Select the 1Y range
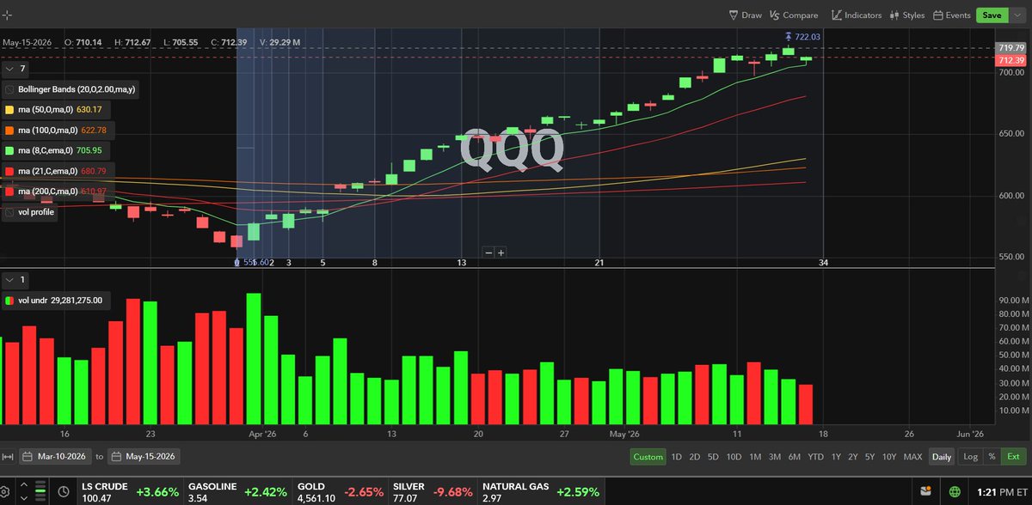Screen dimensions: 1032x505 [x=836, y=457]
